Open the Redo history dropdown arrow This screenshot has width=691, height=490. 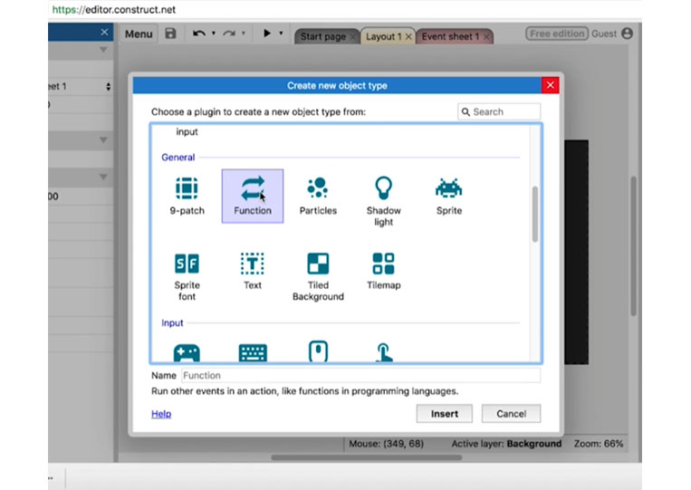pyautogui.click(x=244, y=34)
